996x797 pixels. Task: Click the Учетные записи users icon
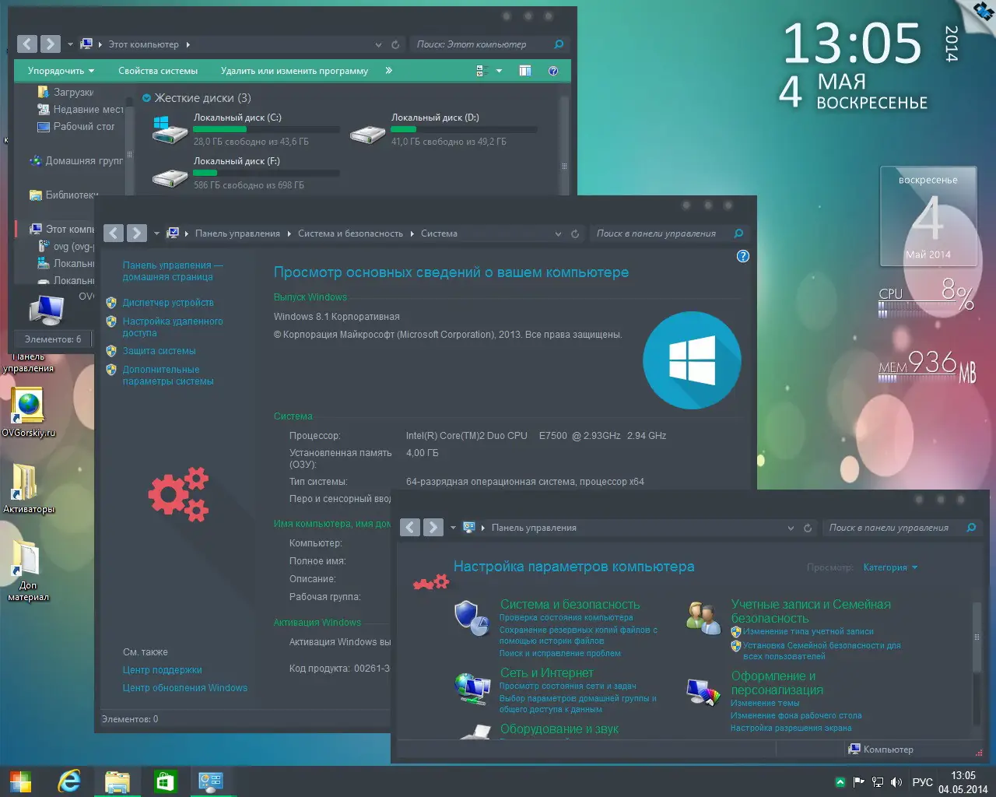point(703,617)
